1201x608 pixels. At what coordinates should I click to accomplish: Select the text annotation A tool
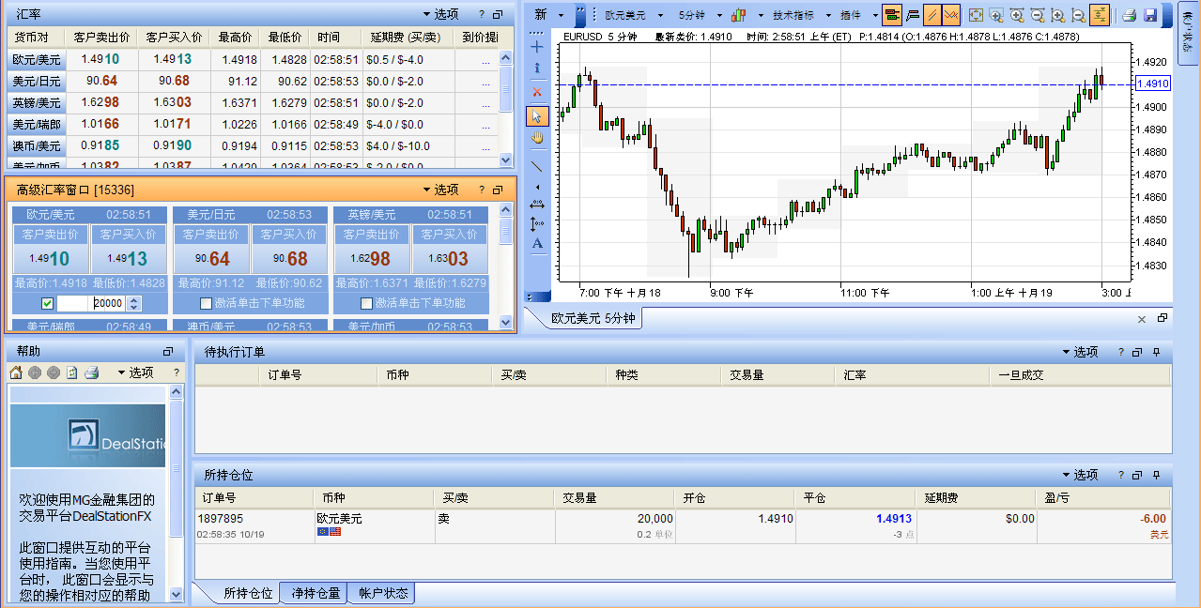click(x=537, y=244)
